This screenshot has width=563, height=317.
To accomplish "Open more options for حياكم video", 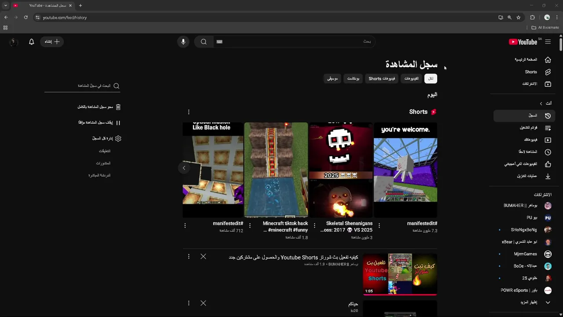I will click(189, 303).
